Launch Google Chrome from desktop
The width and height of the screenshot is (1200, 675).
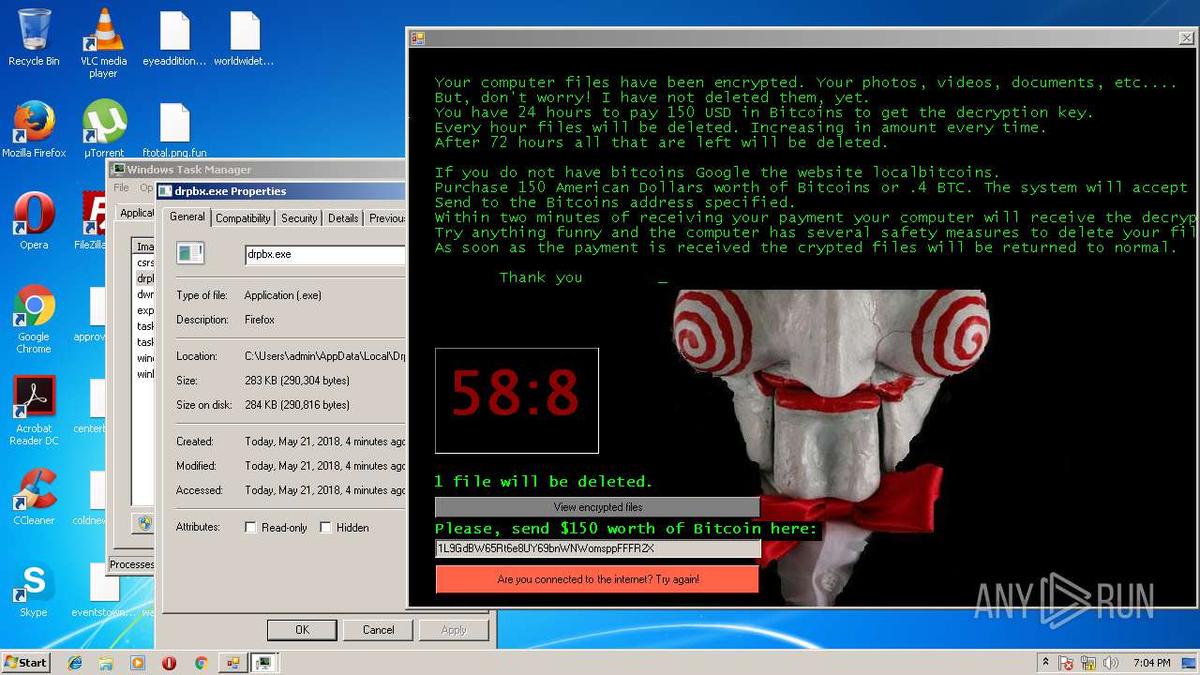(x=34, y=319)
